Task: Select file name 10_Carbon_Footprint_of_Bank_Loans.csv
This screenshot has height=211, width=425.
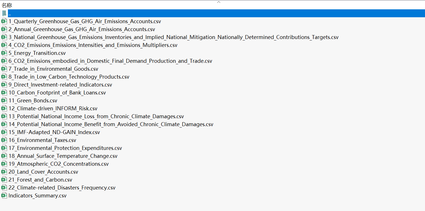Action: (x=57, y=92)
